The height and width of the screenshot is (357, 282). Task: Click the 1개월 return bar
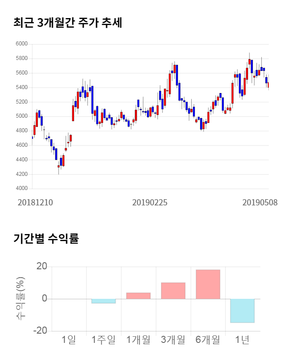click(138, 296)
